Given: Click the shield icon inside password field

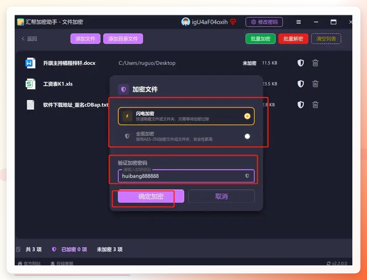Looking at the screenshot, I should (x=247, y=176).
